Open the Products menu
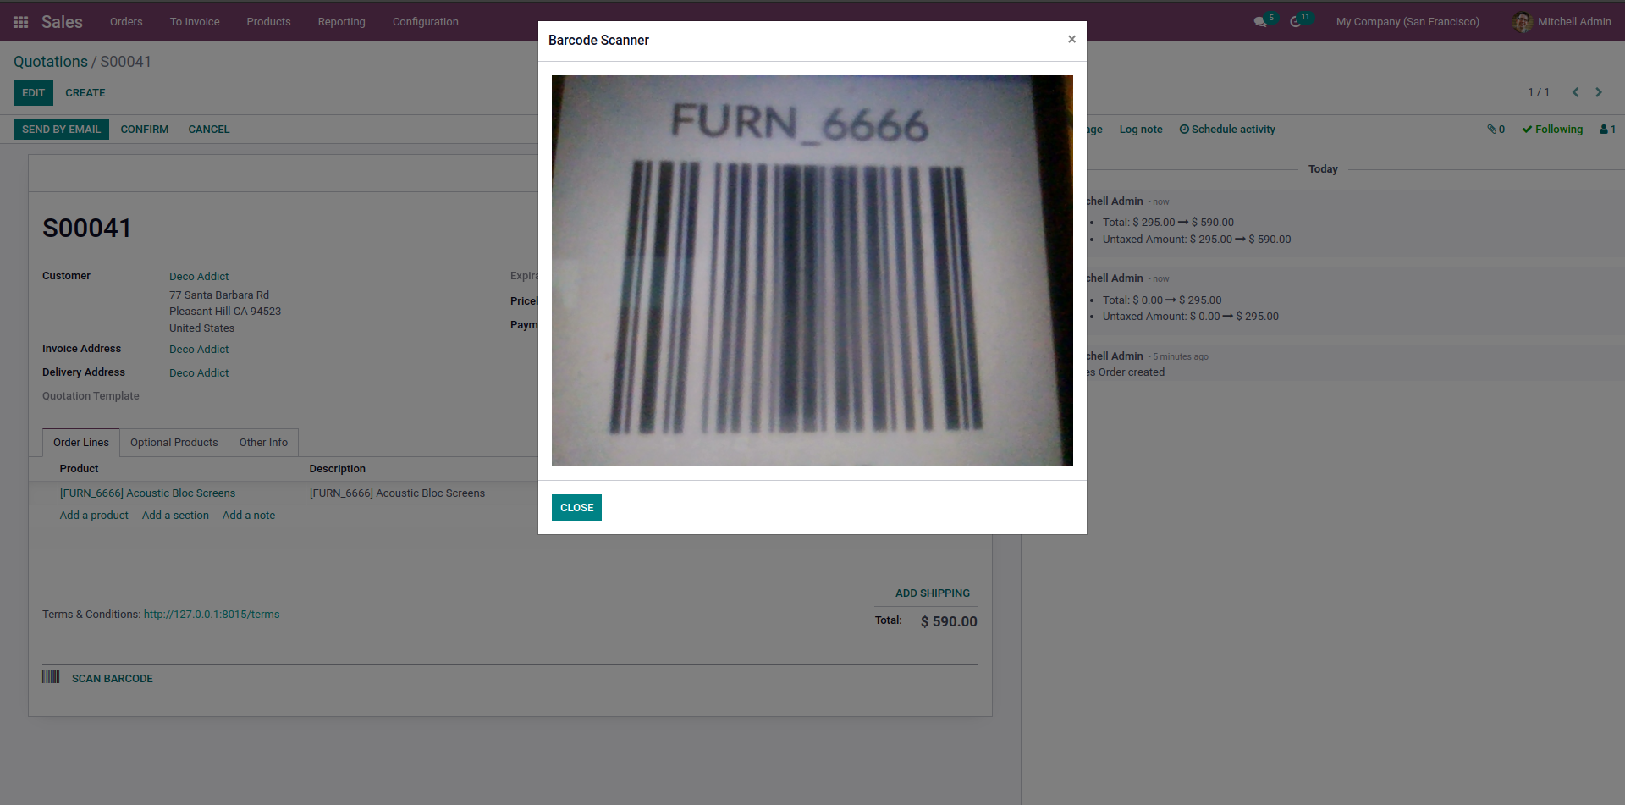 (x=268, y=22)
